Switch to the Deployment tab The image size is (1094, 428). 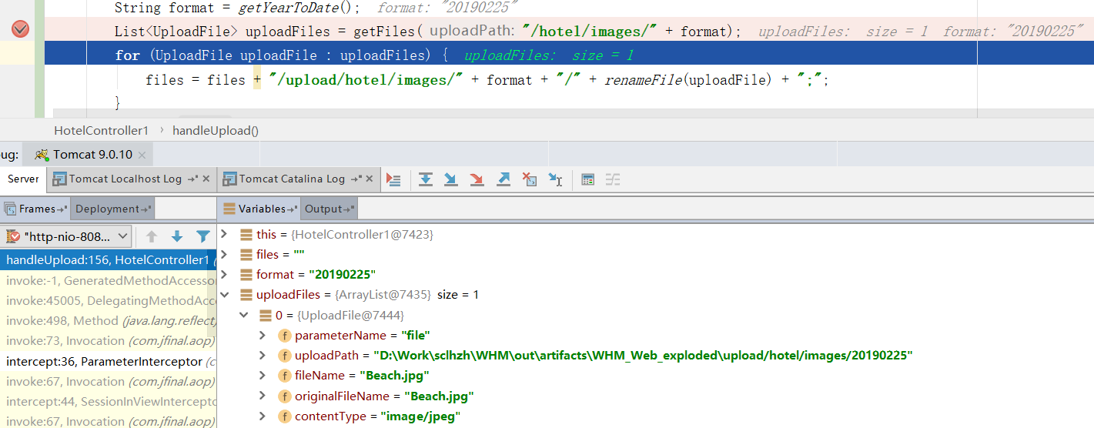pyautogui.click(x=108, y=209)
